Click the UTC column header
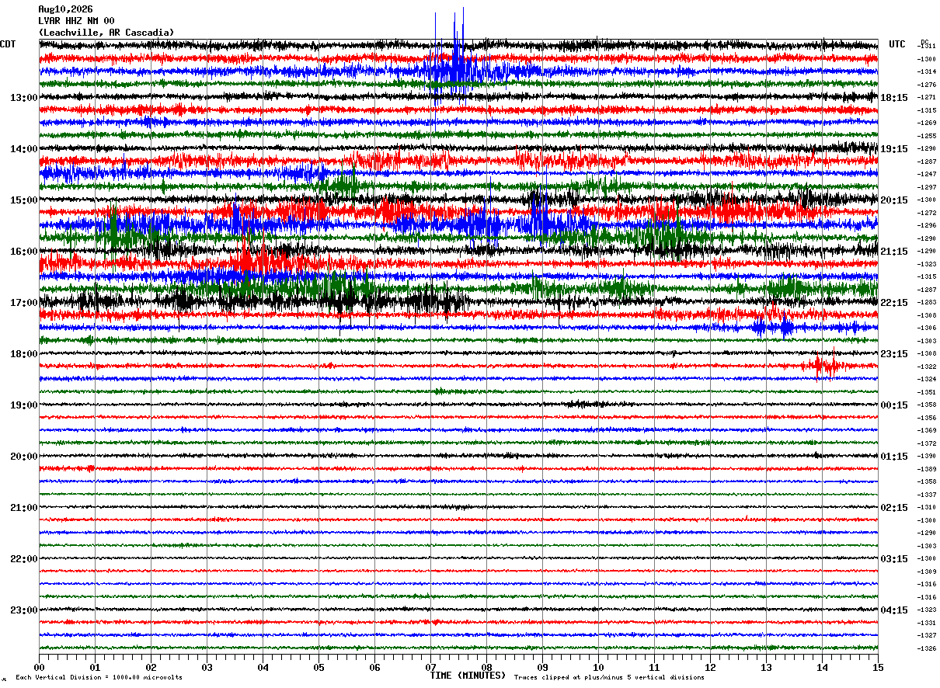940x688 pixels. click(897, 44)
